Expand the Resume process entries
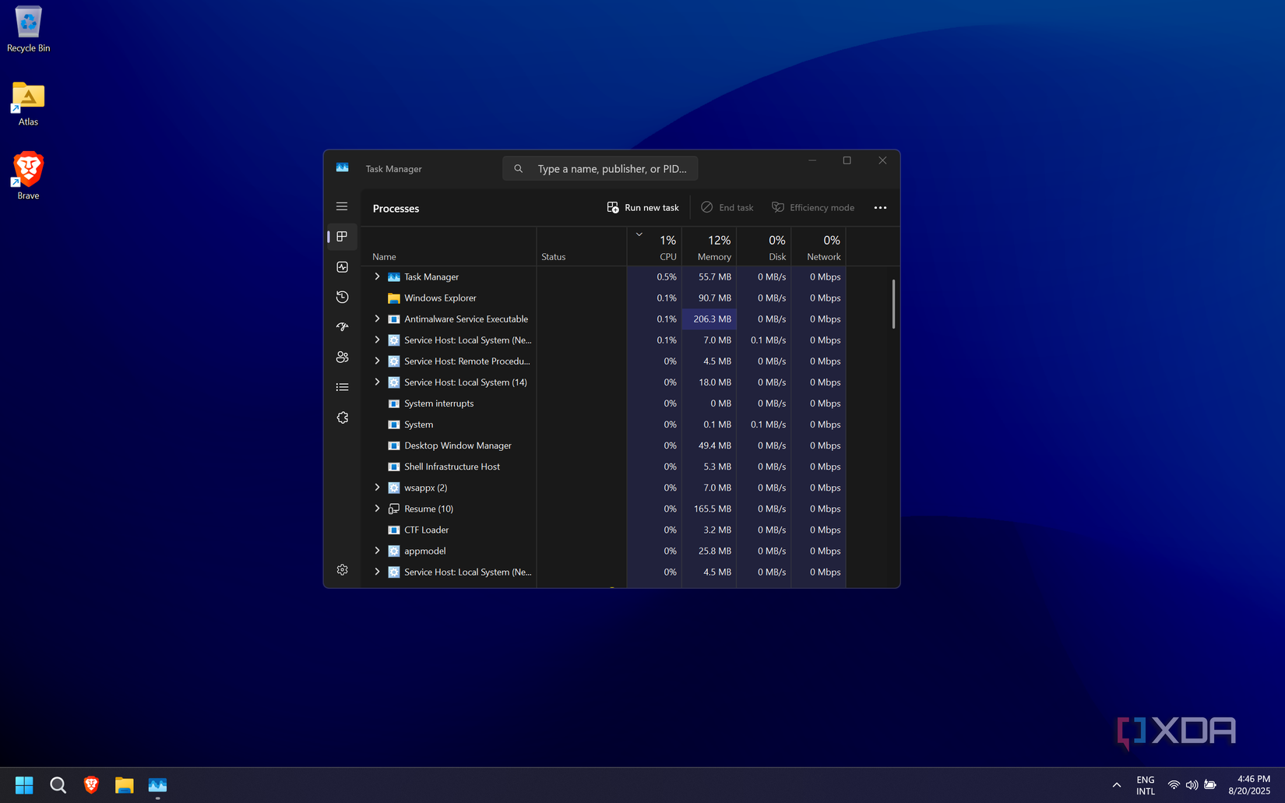The width and height of the screenshot is (1285, 803). [x=377, y=508]
